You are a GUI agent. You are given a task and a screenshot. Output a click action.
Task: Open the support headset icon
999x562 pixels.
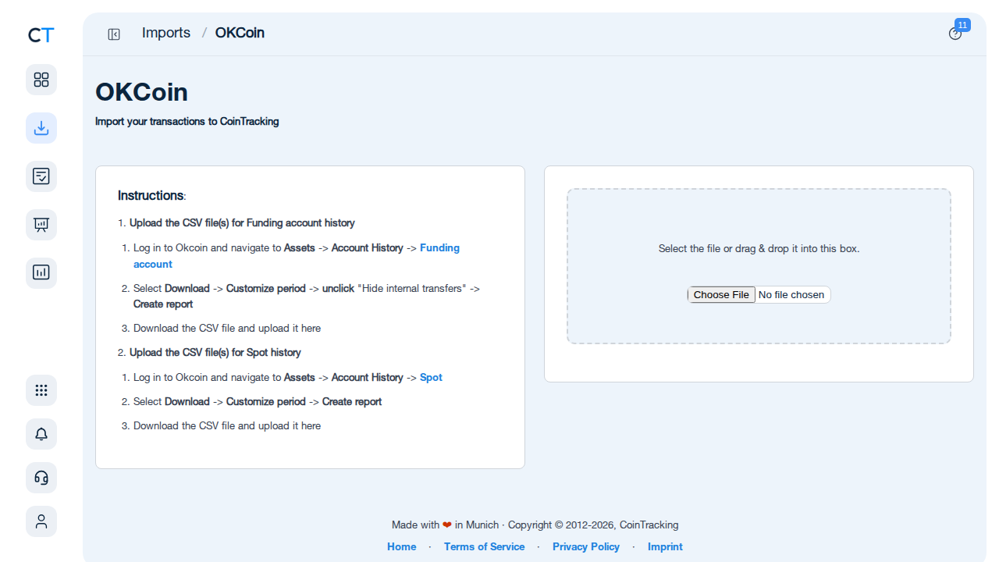[41, 478]
